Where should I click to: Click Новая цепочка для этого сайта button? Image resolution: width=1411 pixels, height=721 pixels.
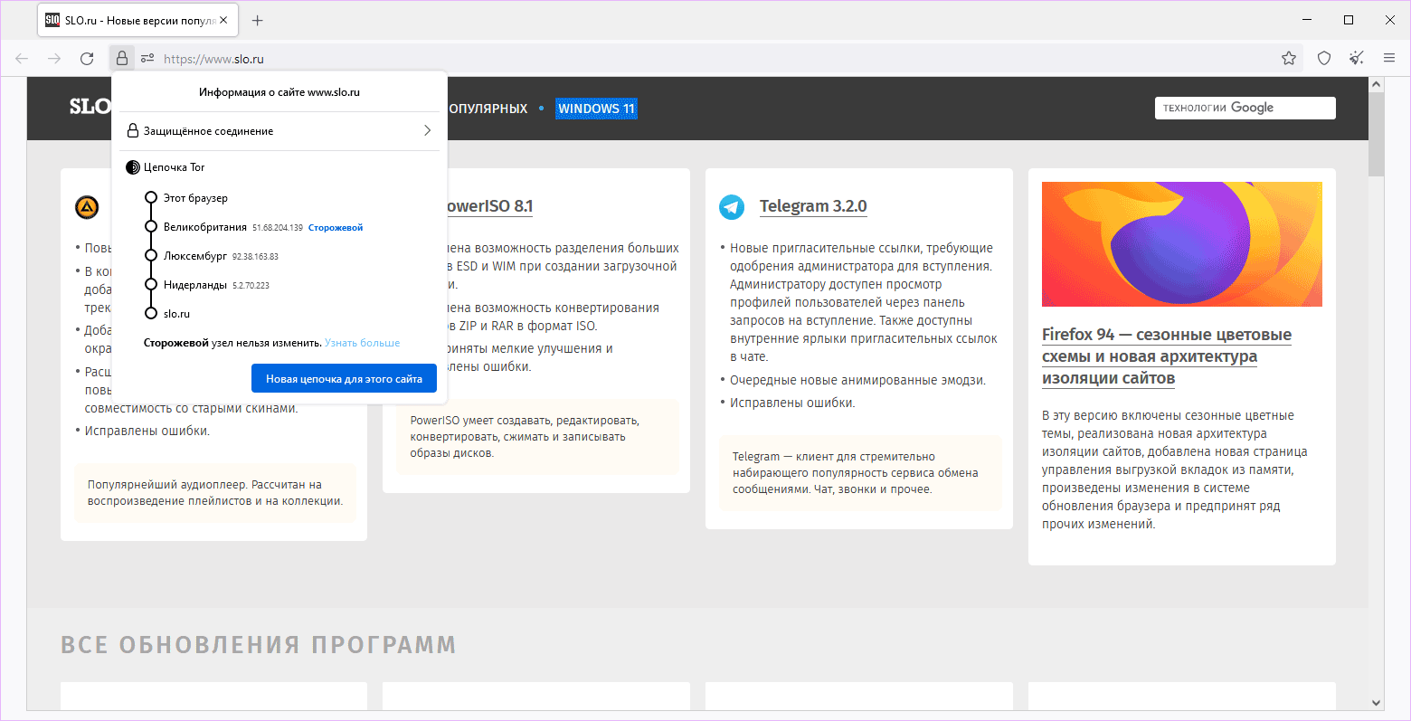(x=344, y=379)
